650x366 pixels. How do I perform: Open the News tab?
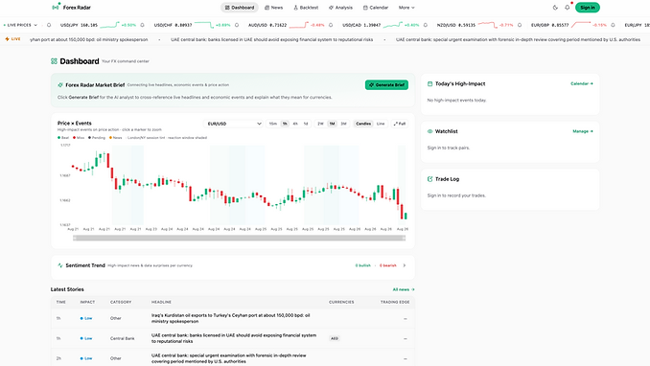pyautogui.click(x=273, y=8)
